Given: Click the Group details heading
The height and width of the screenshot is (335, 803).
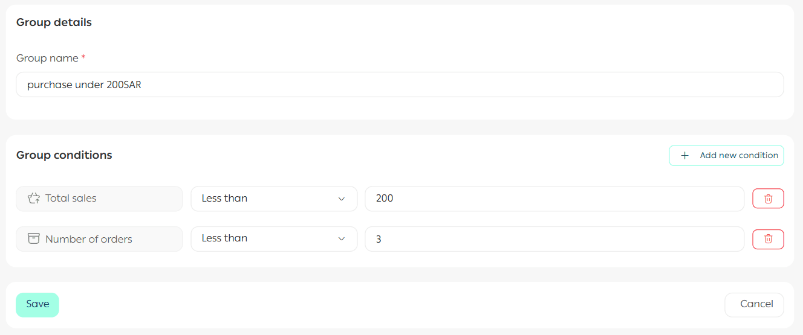Looking at the screenshot, I should pyautogui.click(x=54, y=23).
